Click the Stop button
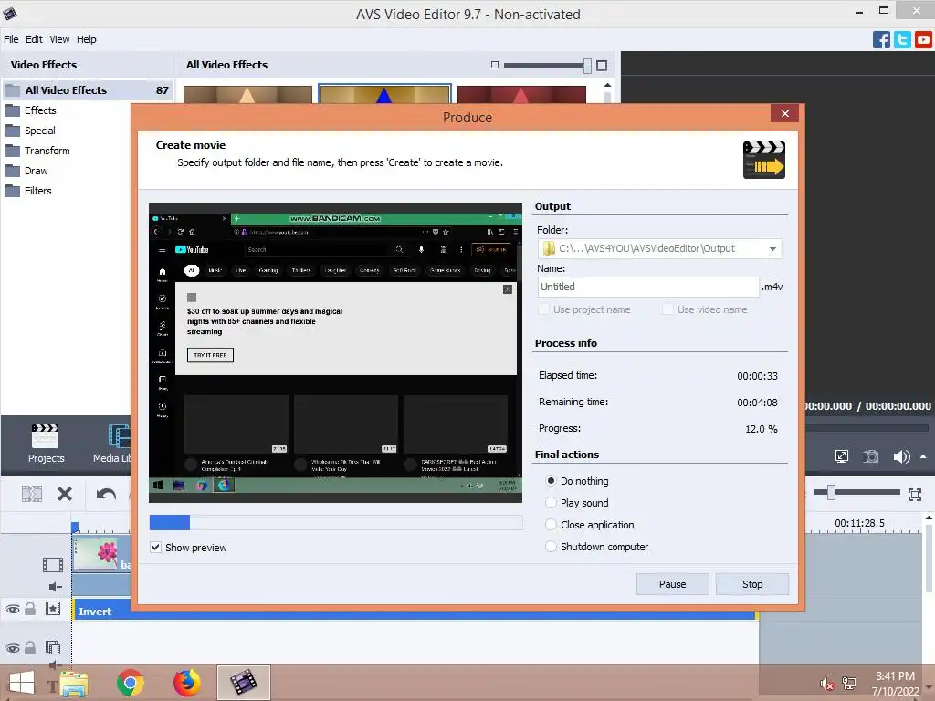This screenshot has height=701, width=935. click(x=752, y=584)
